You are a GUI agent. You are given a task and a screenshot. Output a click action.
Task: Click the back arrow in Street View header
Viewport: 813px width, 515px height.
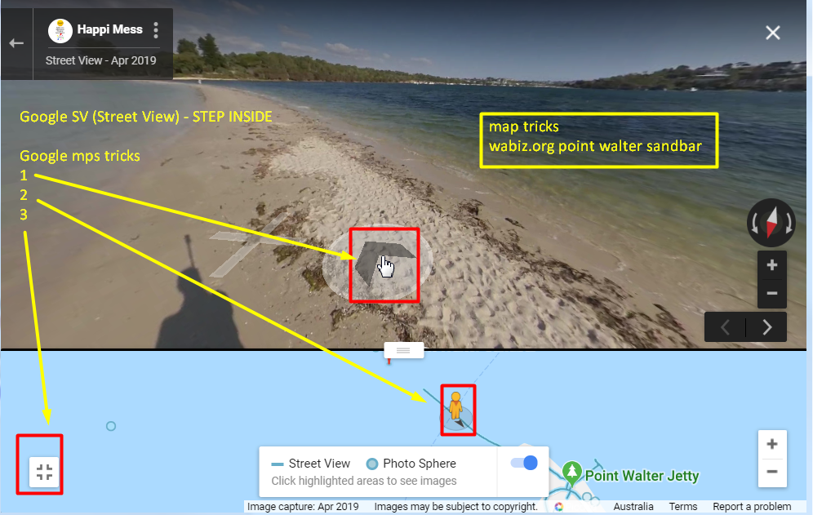pos(16,43)
